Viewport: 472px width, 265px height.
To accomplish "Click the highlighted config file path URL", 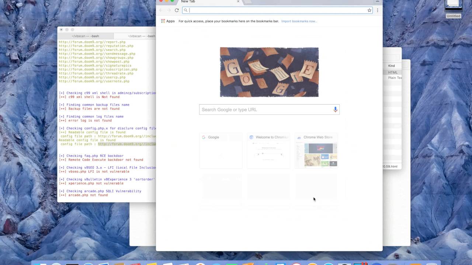I will (127, 144).
